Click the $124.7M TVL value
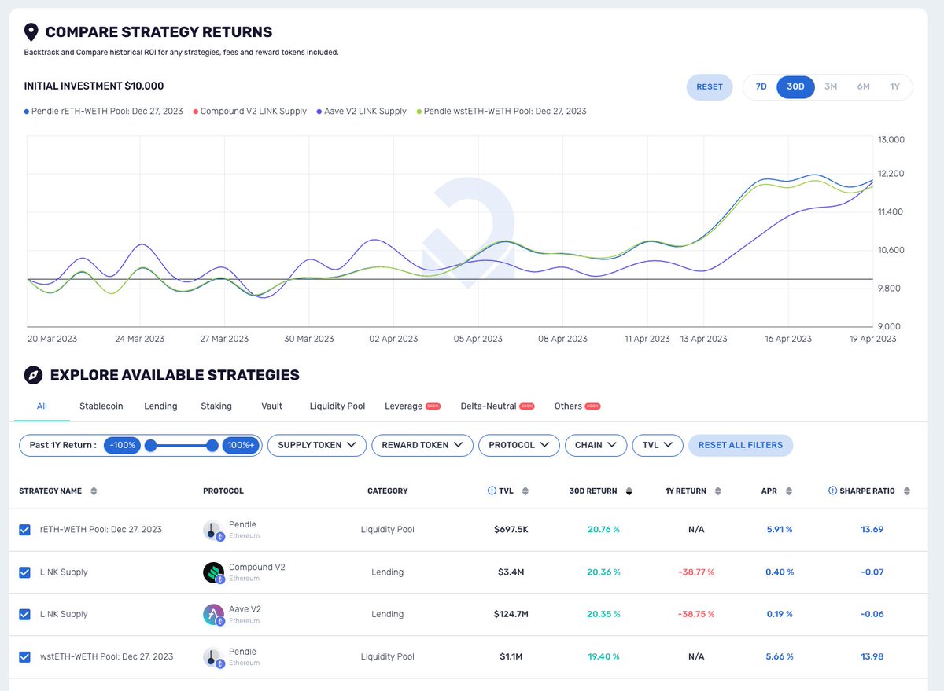944x691 pixels. tap(511, 615)
